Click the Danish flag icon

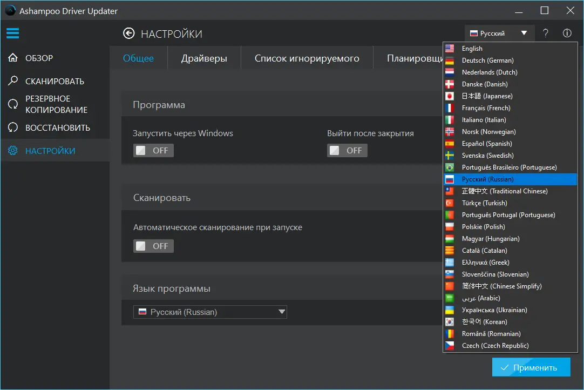pos(450,84)
